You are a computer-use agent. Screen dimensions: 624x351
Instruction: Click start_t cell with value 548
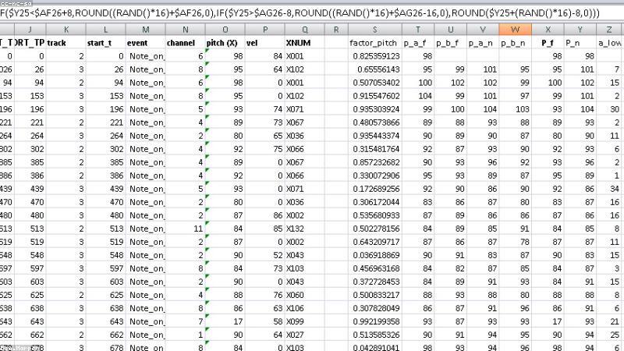click(x=106, y=255)
